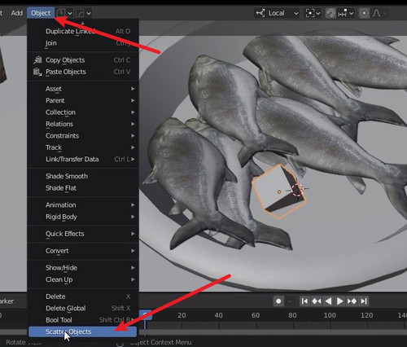
Task: Toggle the auto keying record button
Action: pyautogui.click(x=278, y=301)
